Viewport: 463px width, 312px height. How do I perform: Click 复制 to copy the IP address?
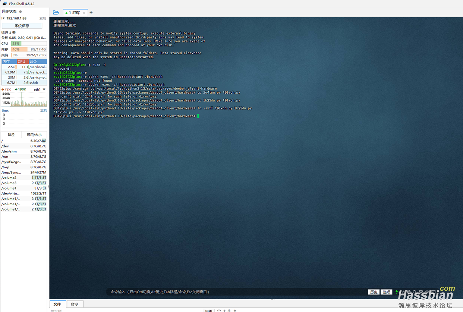point(43,18)
